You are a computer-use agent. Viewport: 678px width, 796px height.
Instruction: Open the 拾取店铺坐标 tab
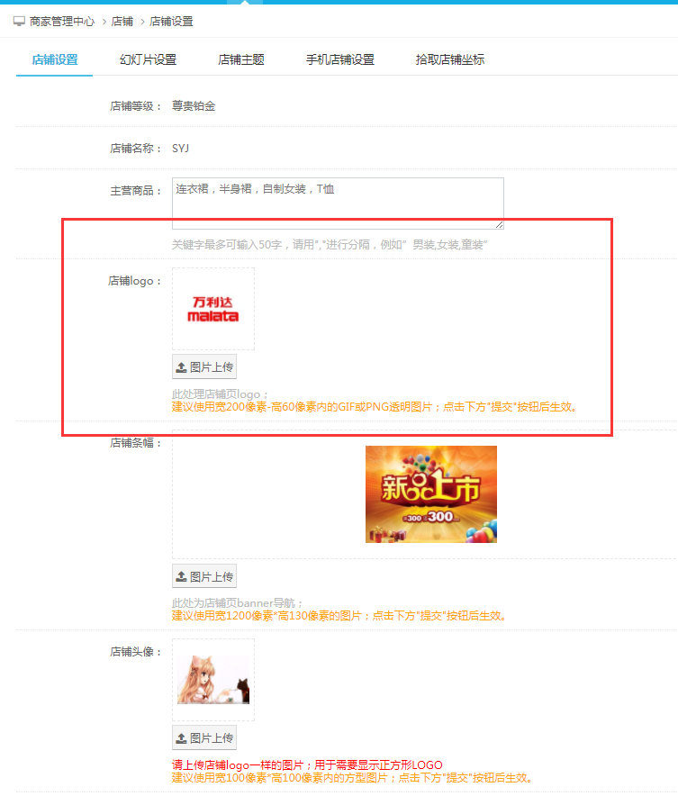coord(450,60)
